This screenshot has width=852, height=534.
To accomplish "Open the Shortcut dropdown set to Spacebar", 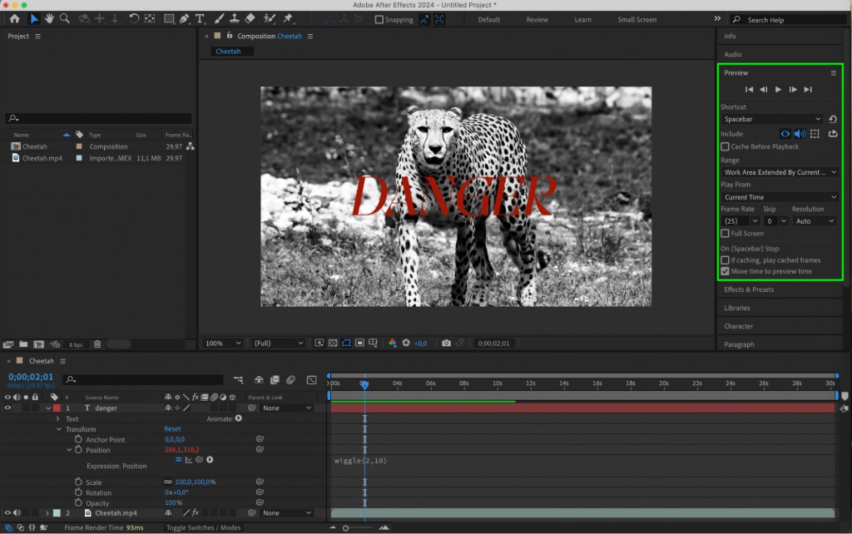I will 771,119.
